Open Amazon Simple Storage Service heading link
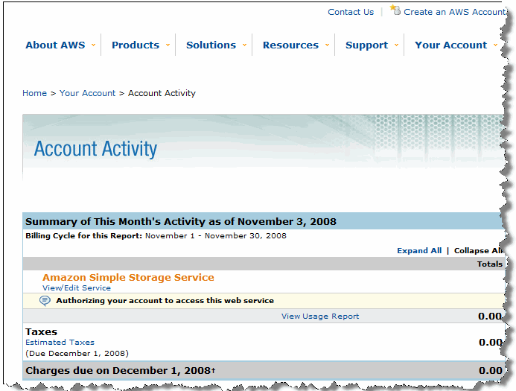 pos(128,277)
